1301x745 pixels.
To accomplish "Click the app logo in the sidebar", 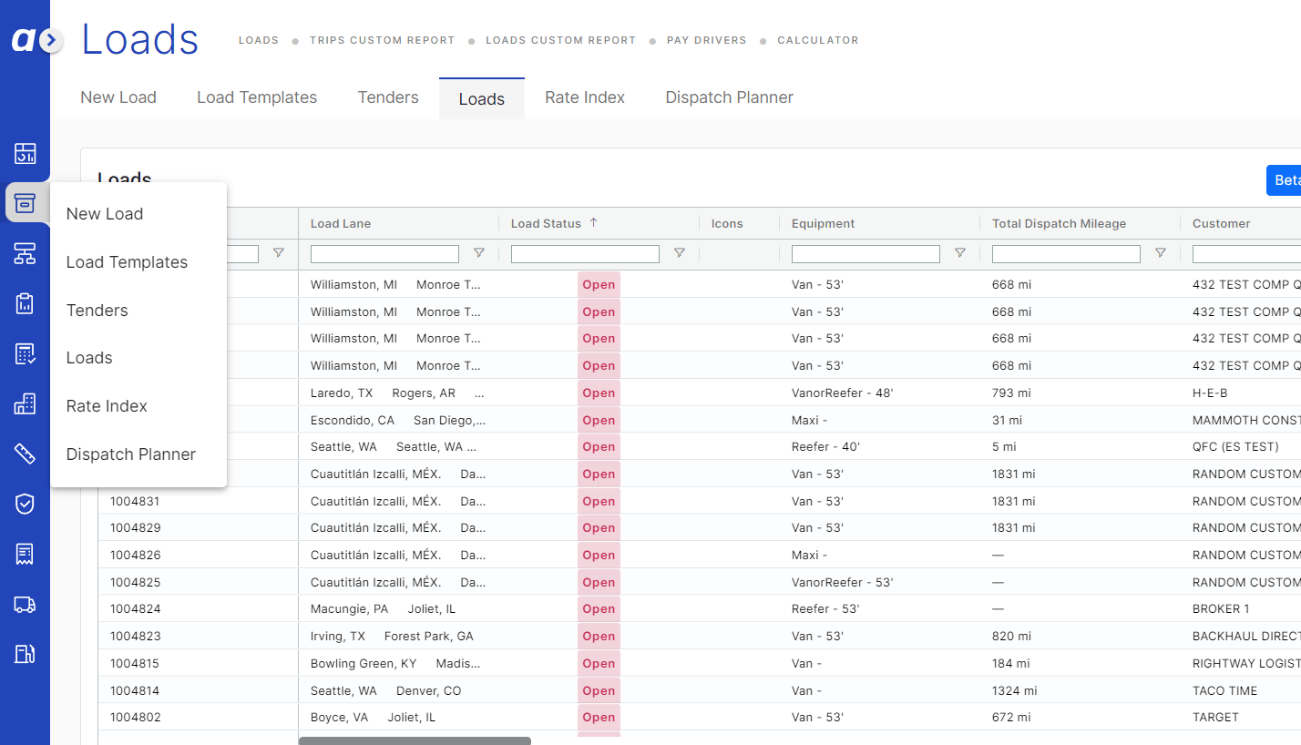I will click(22, 40).
